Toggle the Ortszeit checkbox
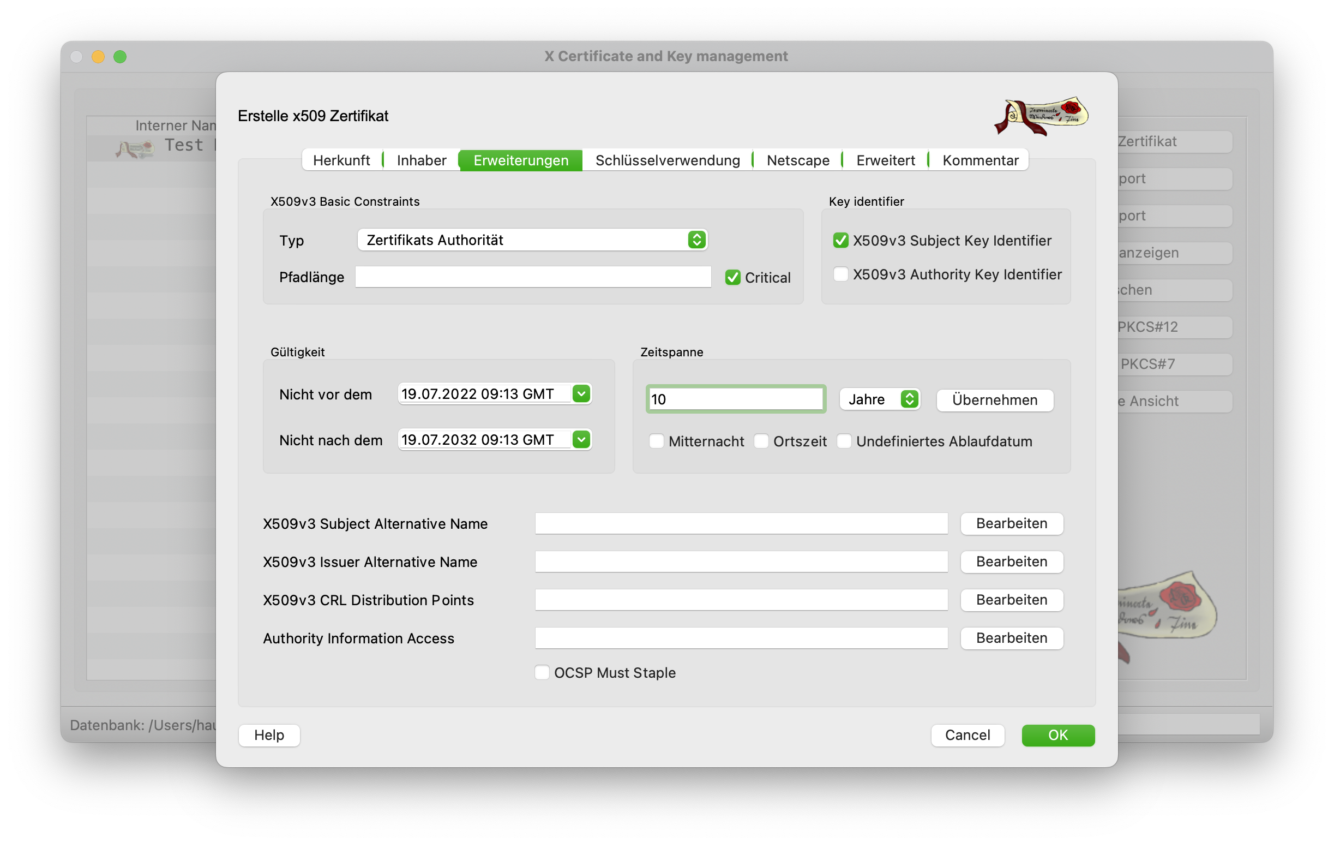The image size is (1334, 848). [761, 442]
